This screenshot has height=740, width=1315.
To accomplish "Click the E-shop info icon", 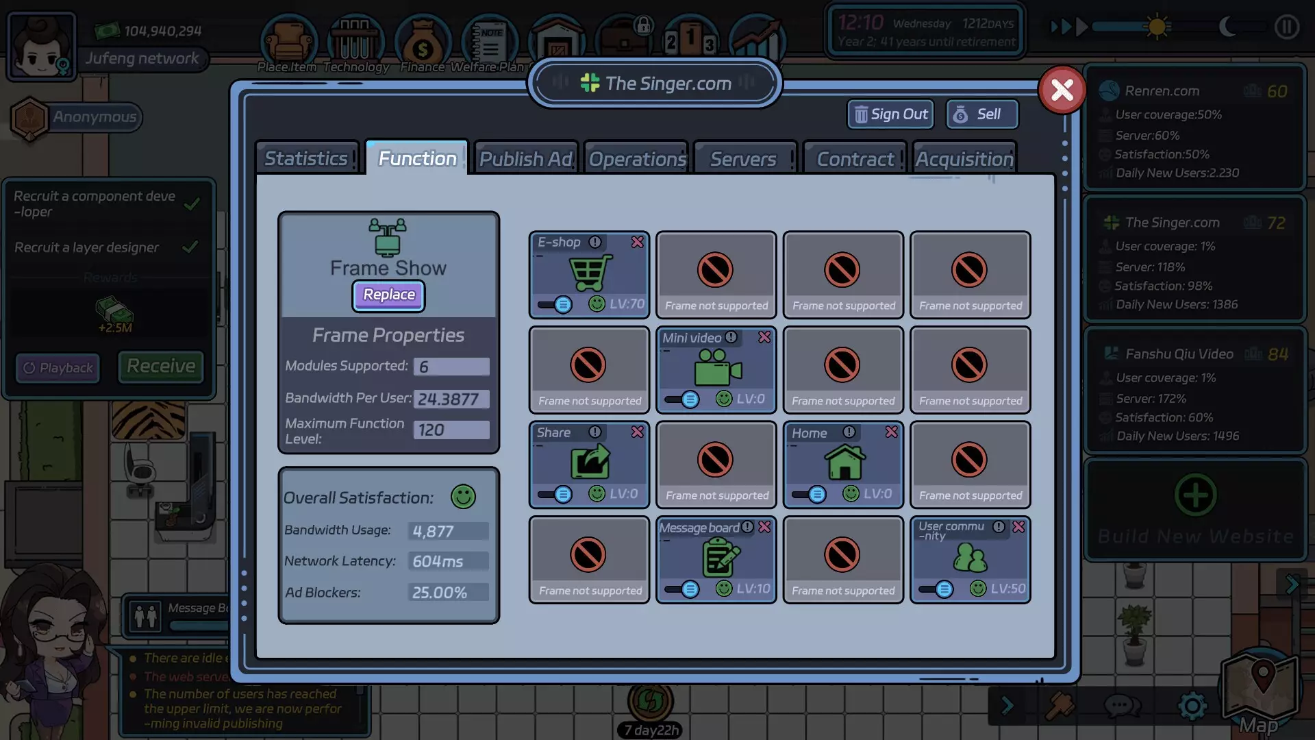I will 595,242.
